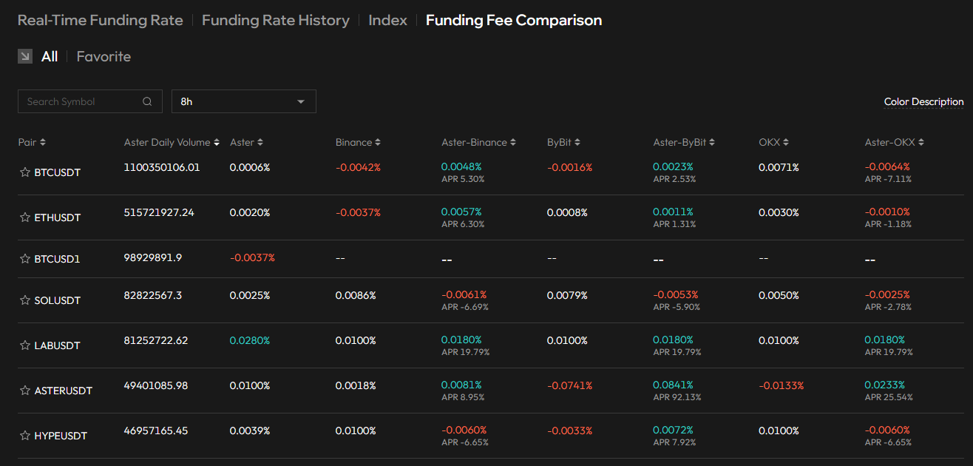
Task: Switch to Real-Time Funding Rate tab
Action: pyautogui.click(x=101, y=20)
